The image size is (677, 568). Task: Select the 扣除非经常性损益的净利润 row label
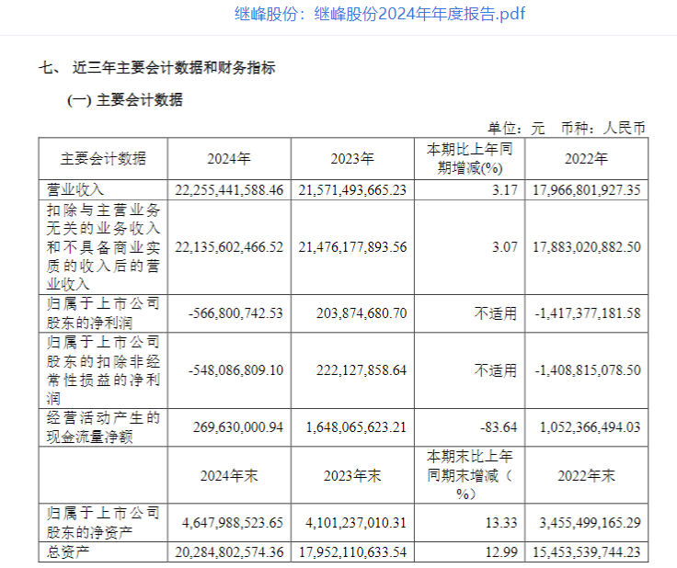pos(103,370)
